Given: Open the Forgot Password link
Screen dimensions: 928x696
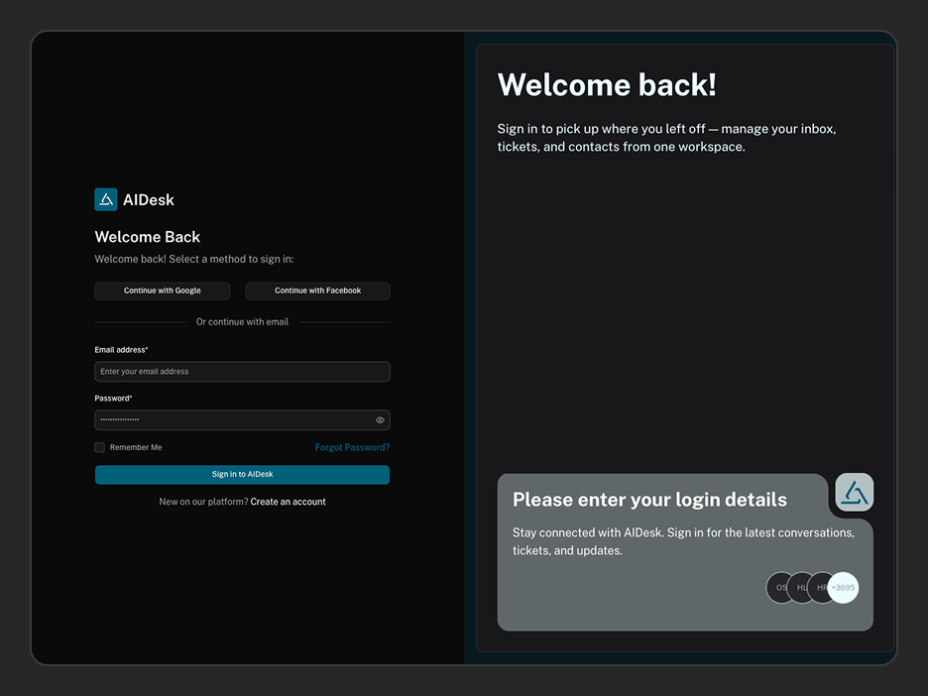Looking at the screenshot, I should click(352, 447).
